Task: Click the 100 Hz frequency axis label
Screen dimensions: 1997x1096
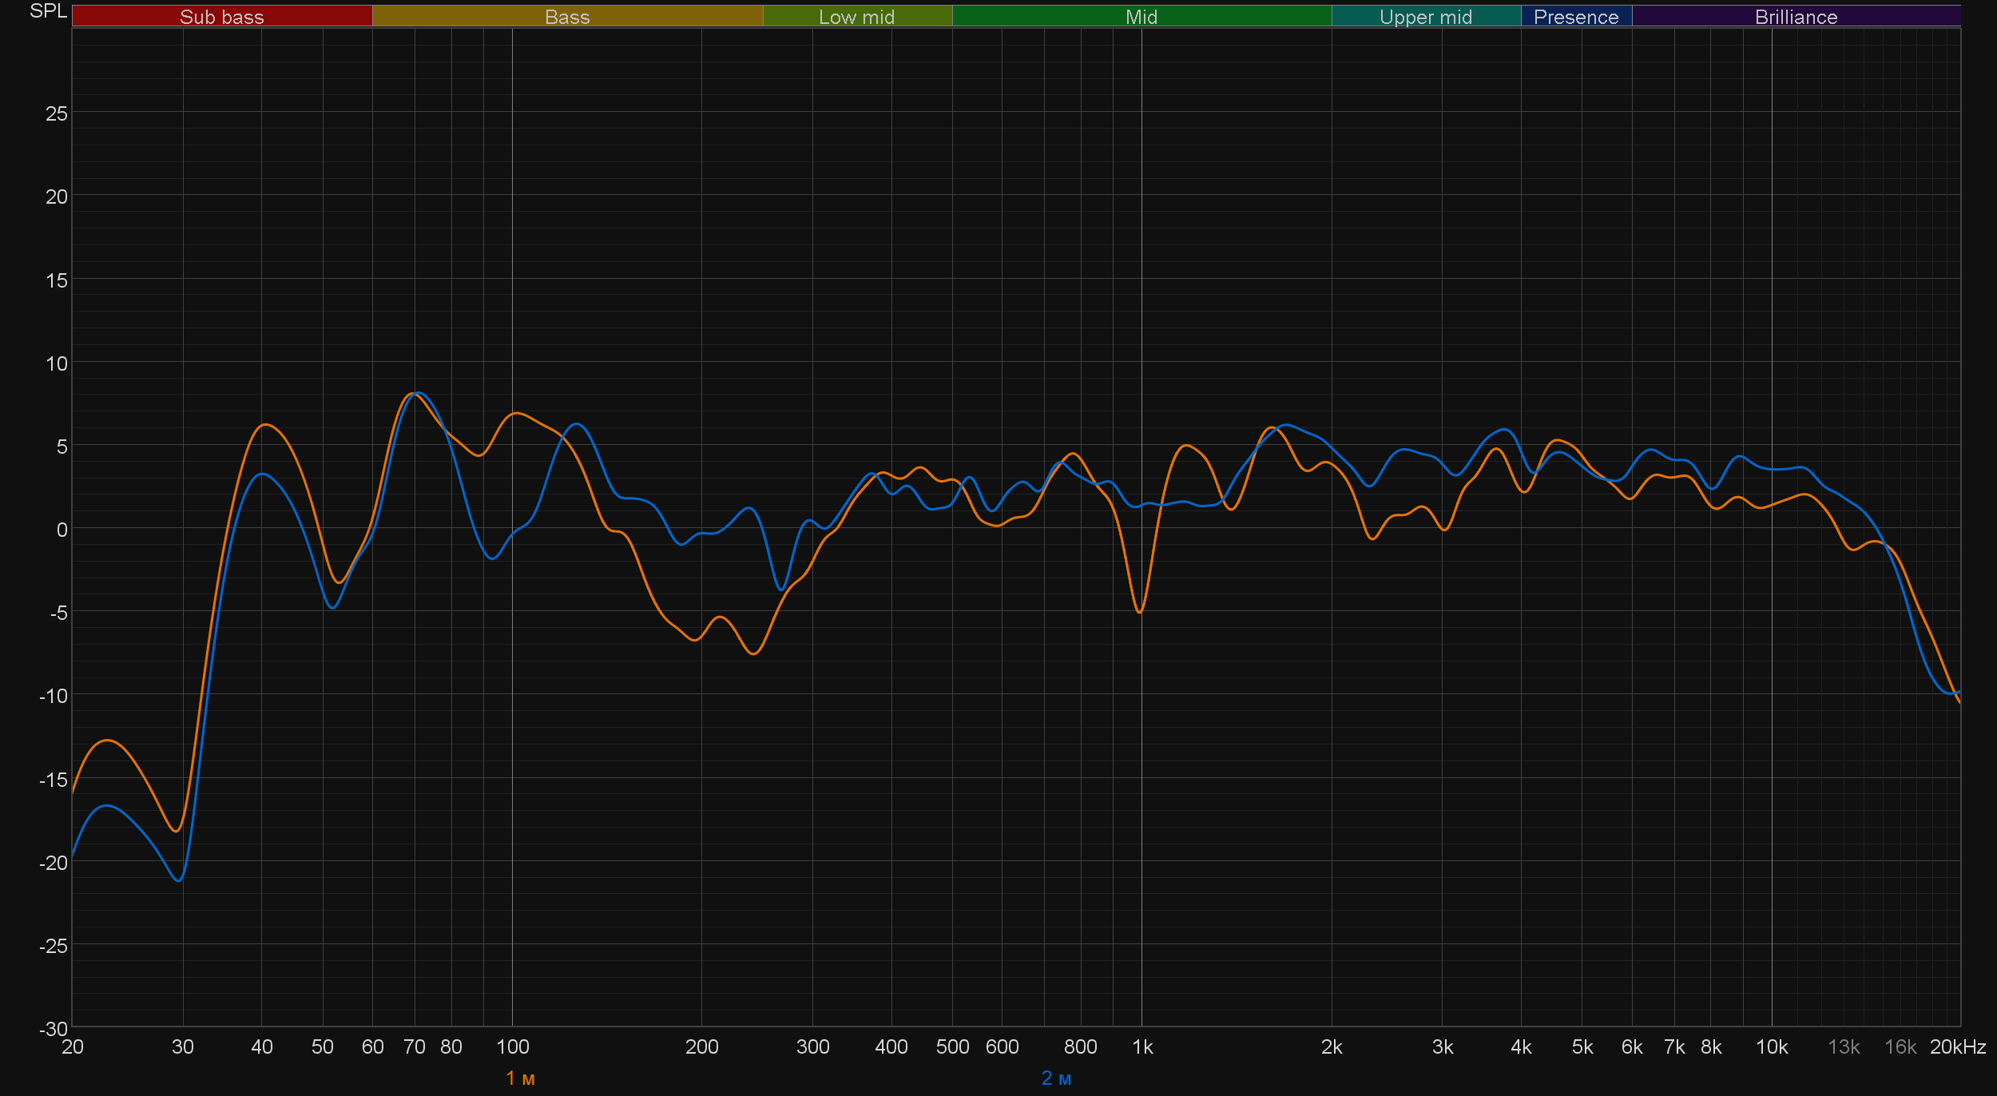Action: point(512,1046)
